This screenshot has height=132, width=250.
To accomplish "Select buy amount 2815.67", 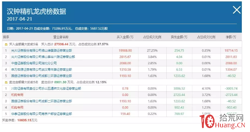I will coord(125,57).
